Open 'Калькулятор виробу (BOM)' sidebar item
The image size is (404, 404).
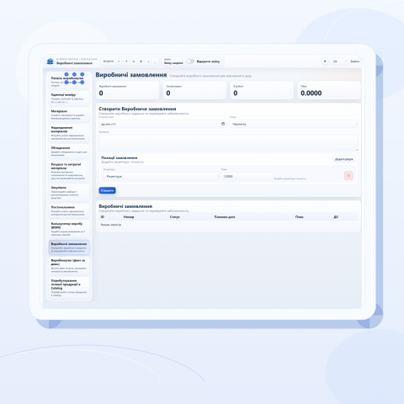(69, 229)
